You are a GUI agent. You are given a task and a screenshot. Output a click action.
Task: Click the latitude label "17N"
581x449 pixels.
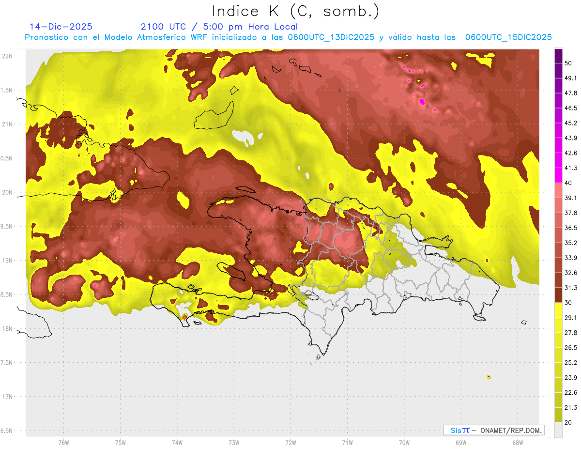(x=8, y=397)
